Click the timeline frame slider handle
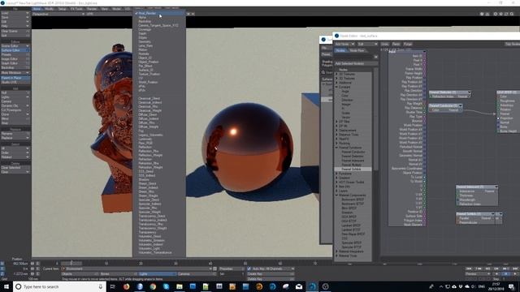Screen dimensions: 520x292 click(71, 264)
